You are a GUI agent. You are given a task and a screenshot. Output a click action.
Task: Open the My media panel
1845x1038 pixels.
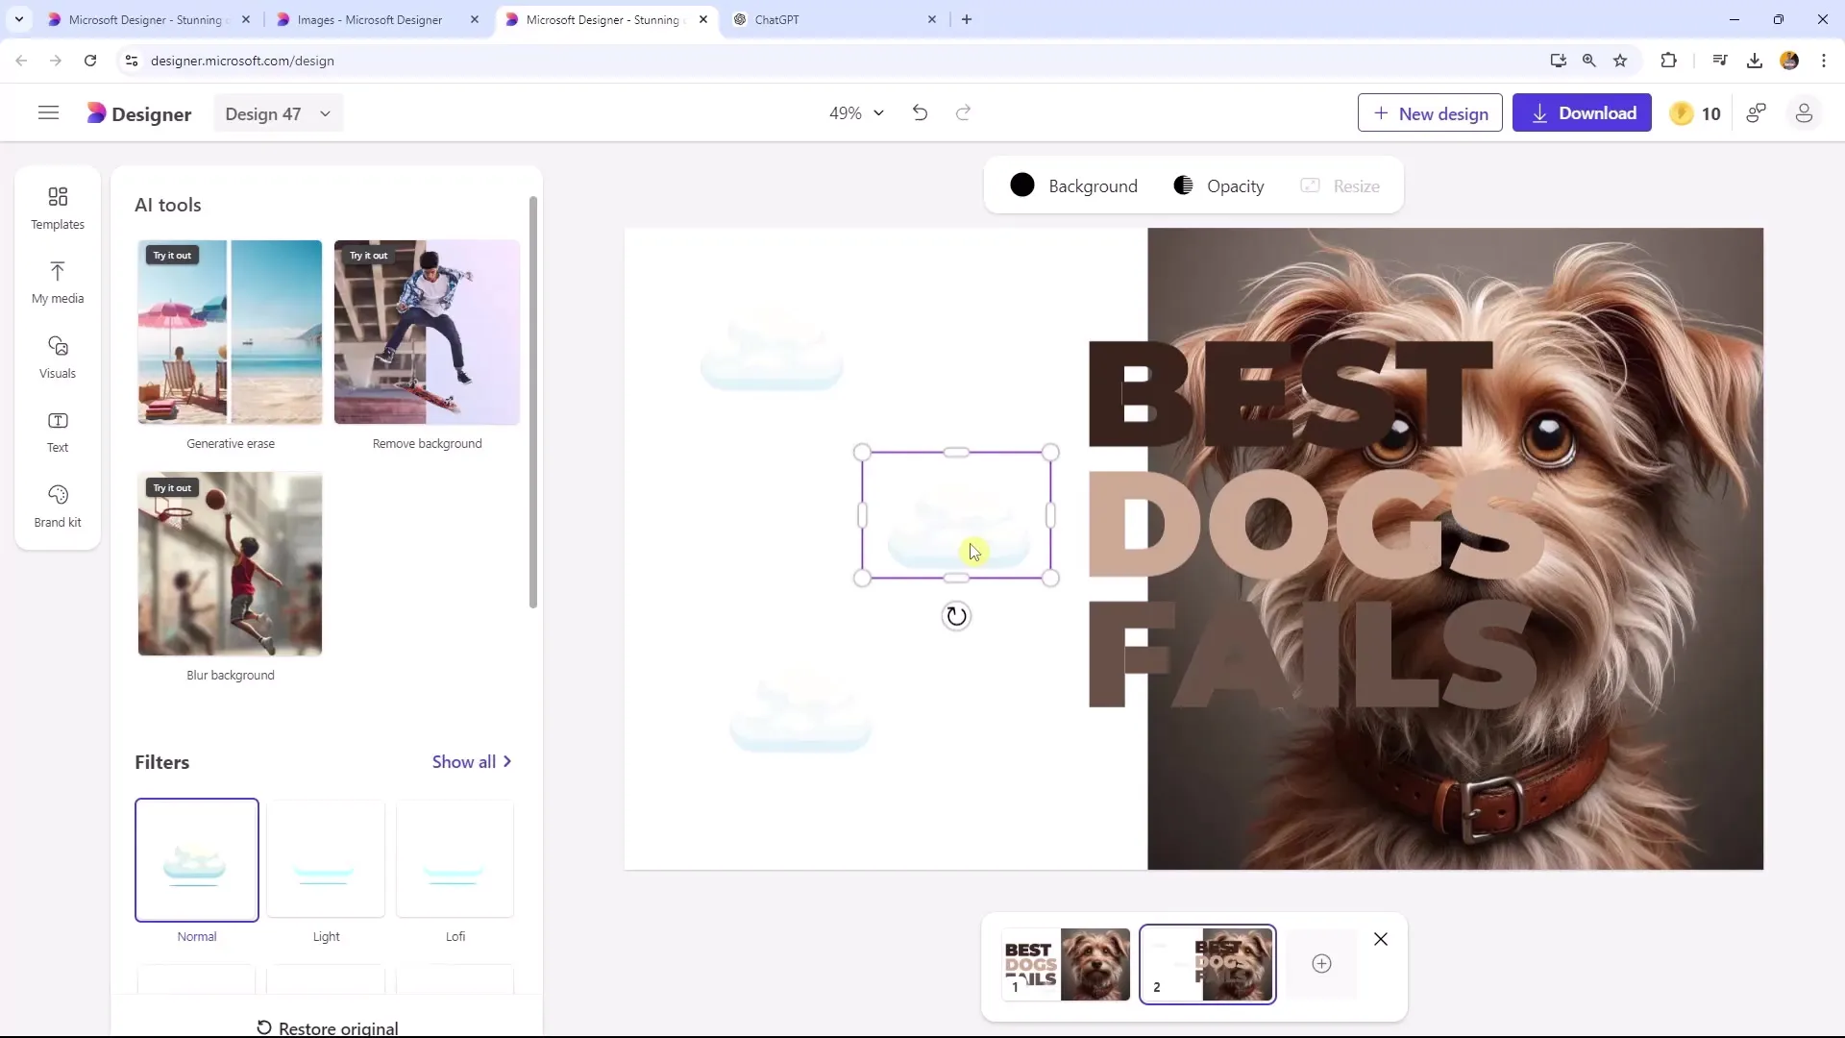[57, 280]
